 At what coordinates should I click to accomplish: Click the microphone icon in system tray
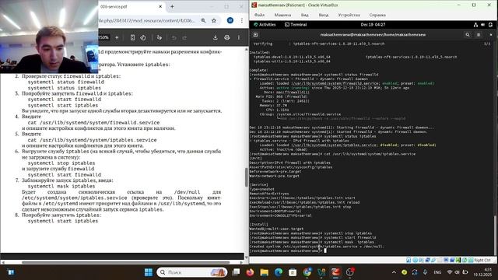425,272
